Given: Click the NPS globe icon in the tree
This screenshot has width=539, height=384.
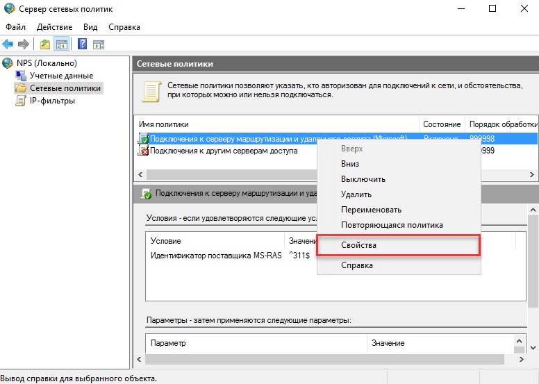Looking at the screenshot, I should 8,63.
